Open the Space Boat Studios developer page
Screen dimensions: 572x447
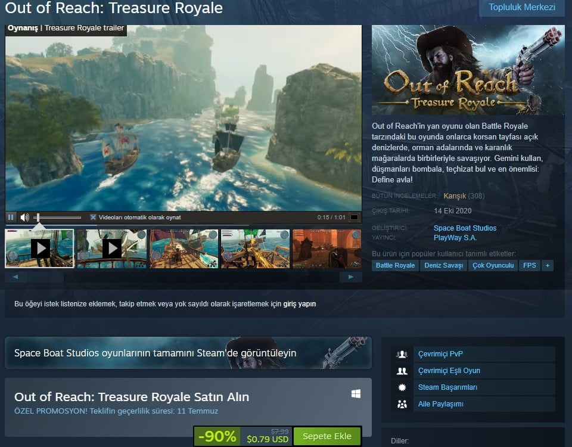point(465,228)
